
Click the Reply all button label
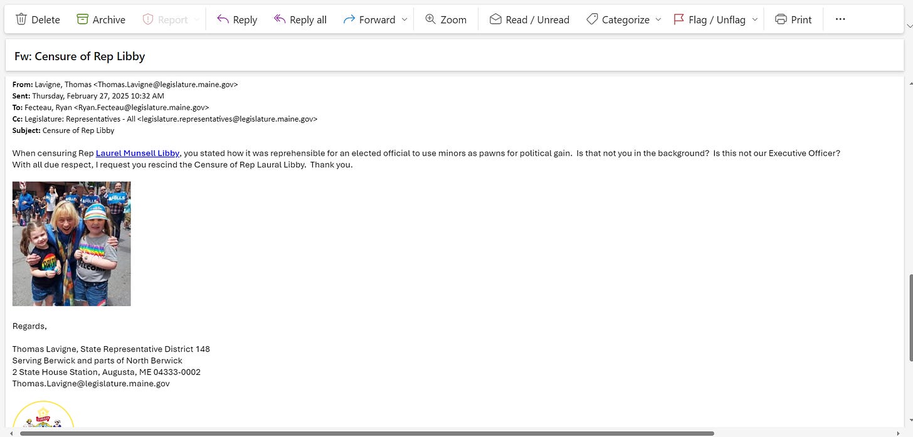coord(308,19)
